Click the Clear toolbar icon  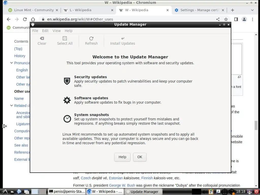tap(42, 39)
